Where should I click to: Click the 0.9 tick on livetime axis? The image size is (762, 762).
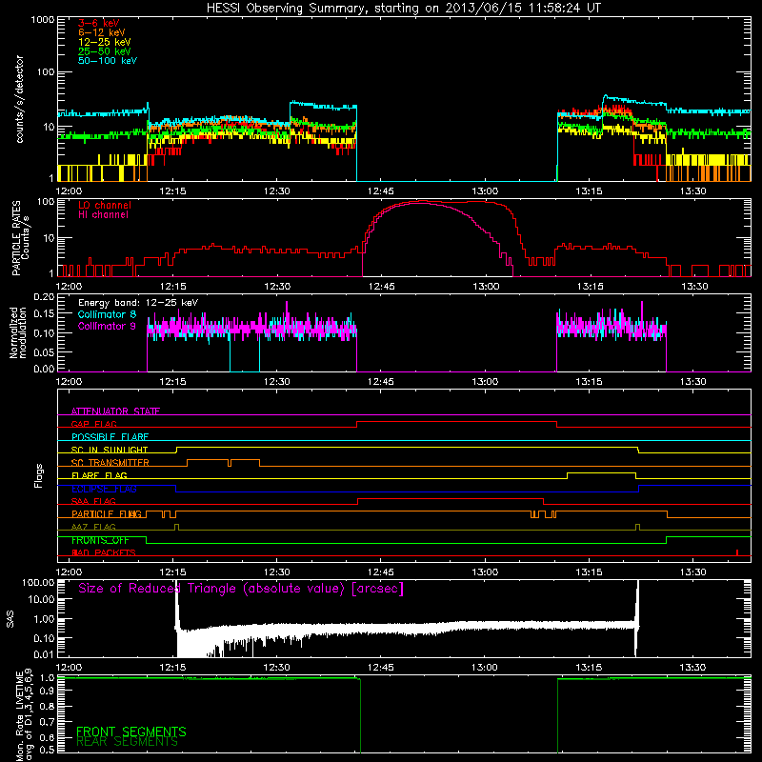click(x=47, y=692)
